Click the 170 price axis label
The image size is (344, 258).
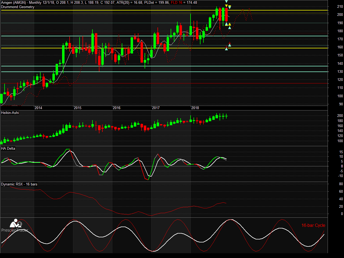point(340,39)
